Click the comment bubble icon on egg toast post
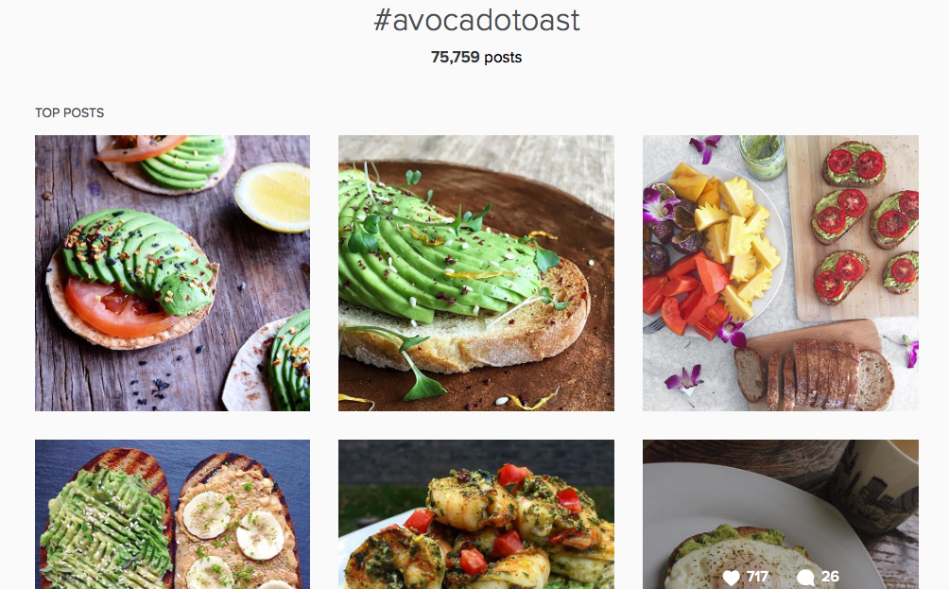Image resolution: width=949 pixels, height=589 pixels. coord(805,578)
